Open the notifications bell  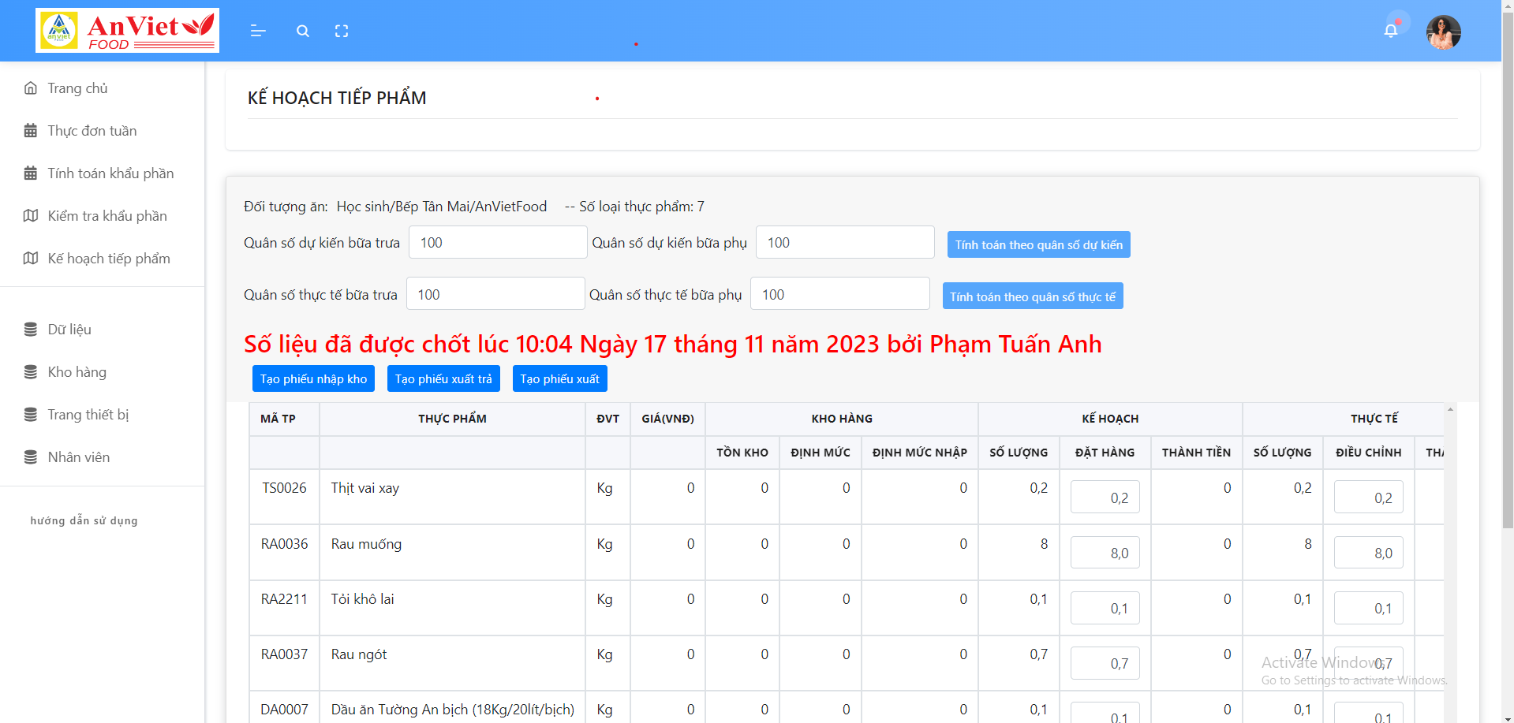point(1390,29)
